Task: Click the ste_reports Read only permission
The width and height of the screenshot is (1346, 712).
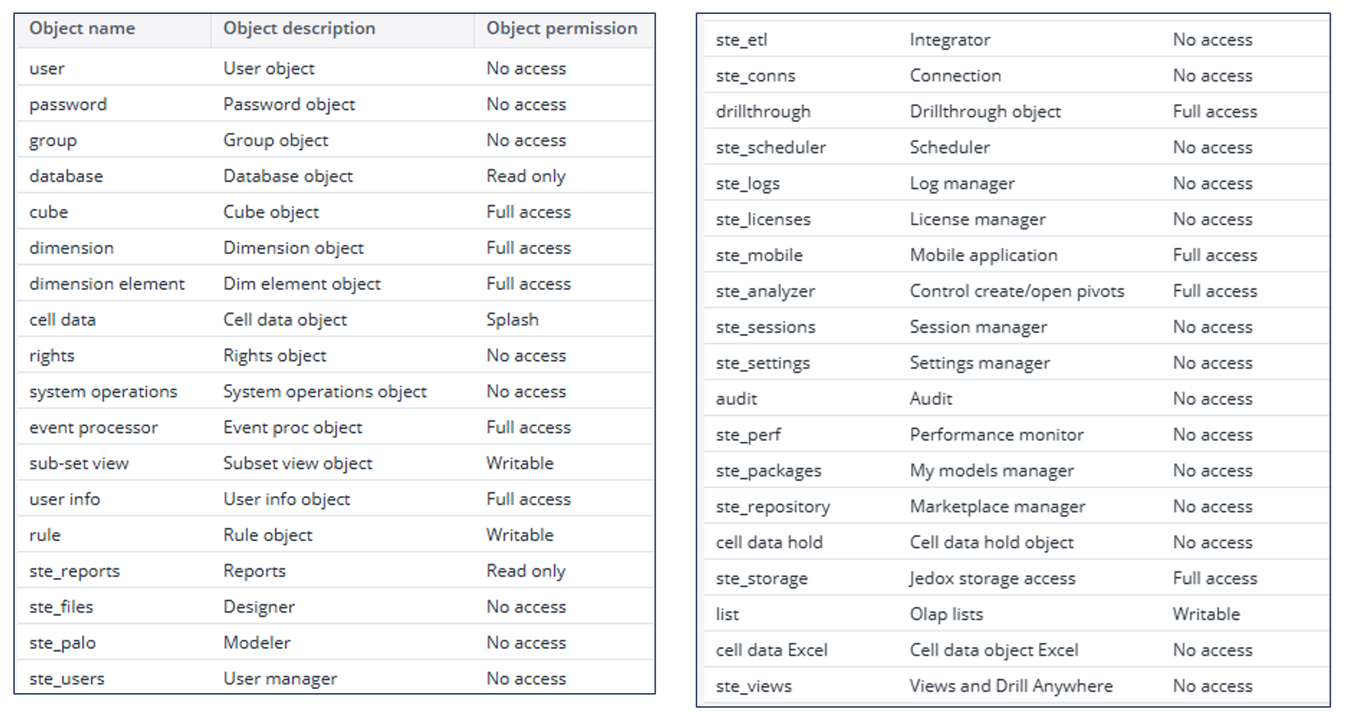Action: pos(526,572)
